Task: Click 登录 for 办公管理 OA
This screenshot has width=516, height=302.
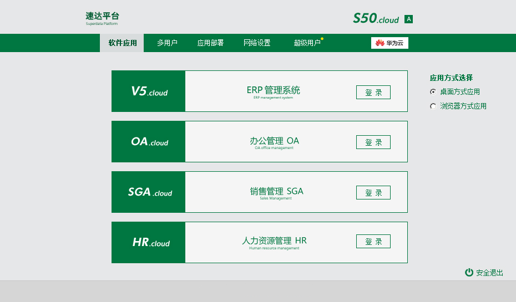Action: coord(373,142)
